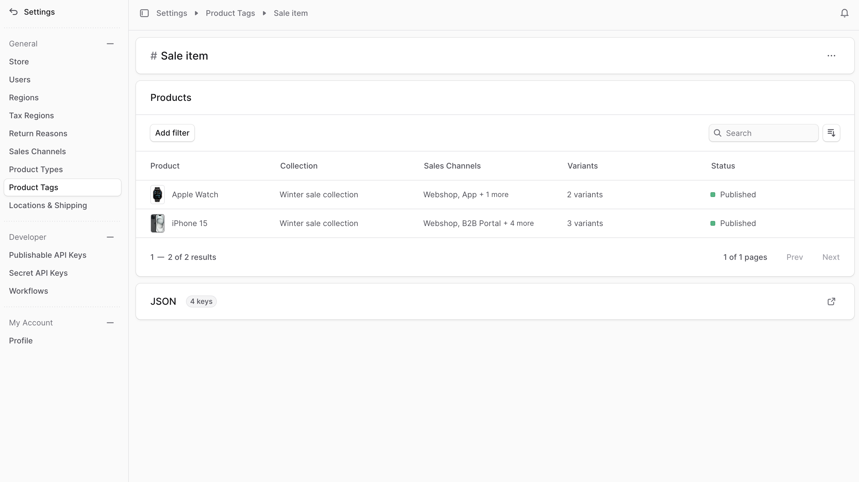
Task: Collapse the General sidebar section
Action: (x=110, y=44)
